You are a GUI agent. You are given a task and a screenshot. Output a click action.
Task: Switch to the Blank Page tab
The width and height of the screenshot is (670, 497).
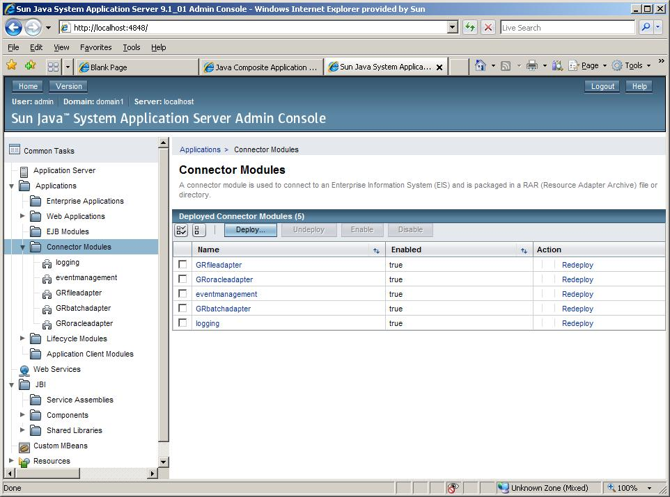point(137,67)
